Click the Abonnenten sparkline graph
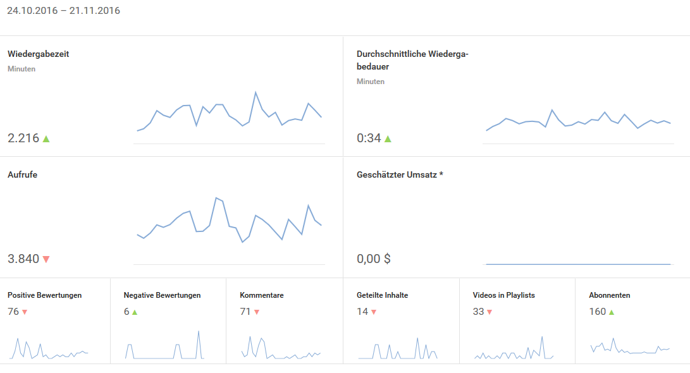This screenshot has width=690, height=373. pyautogui.click(x=629, y=348)
